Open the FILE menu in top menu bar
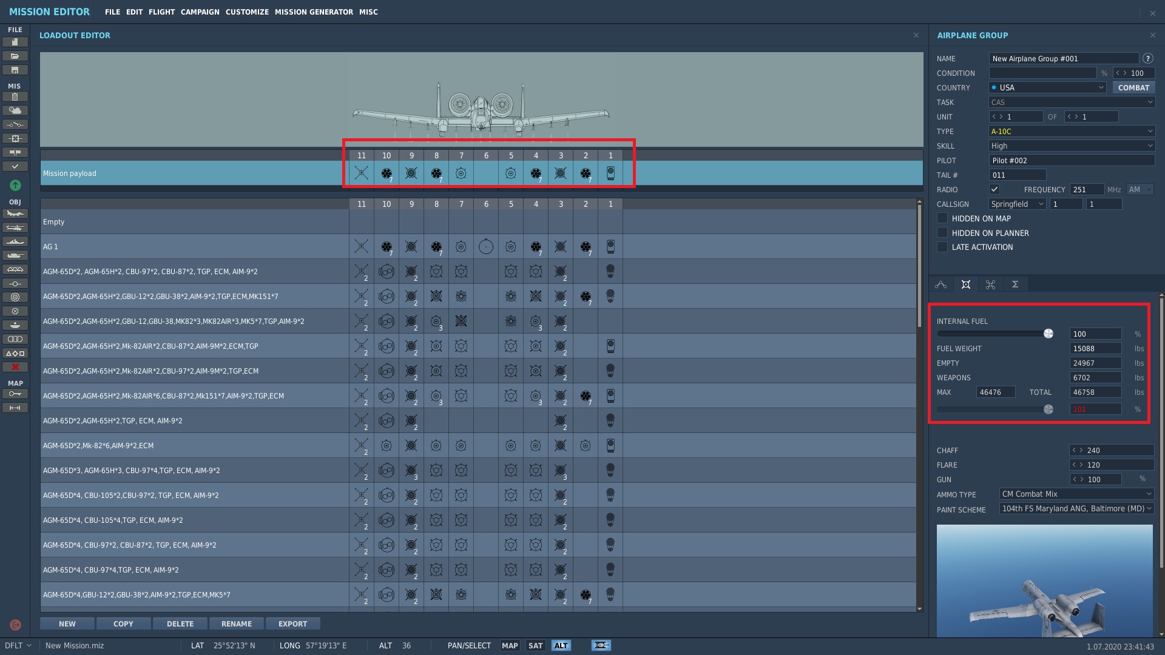Image resolution: width=1165 pixels, height=655 pixels. click(112, 12)
